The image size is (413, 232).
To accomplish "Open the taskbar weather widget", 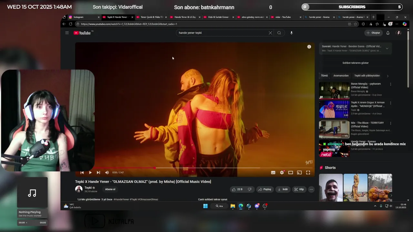I will 72,206.
